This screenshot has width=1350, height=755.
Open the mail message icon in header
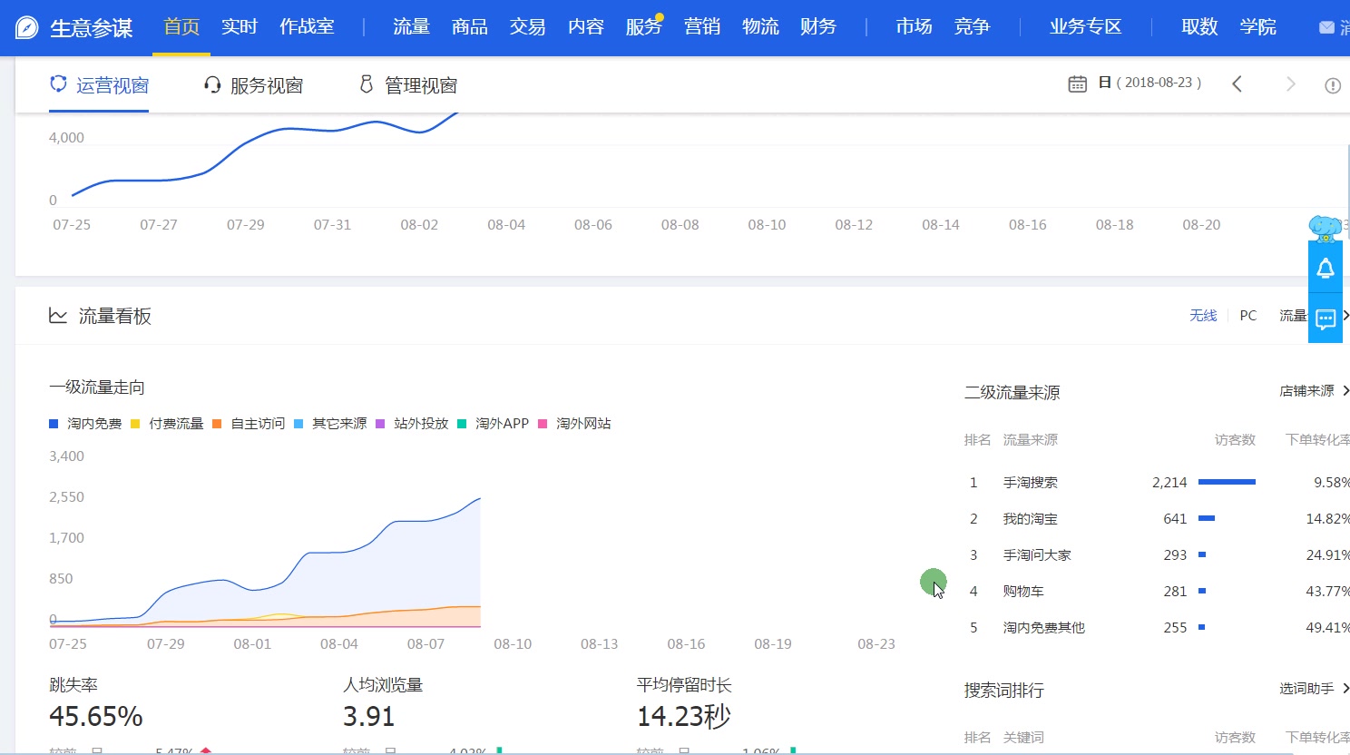point(1326,28)
